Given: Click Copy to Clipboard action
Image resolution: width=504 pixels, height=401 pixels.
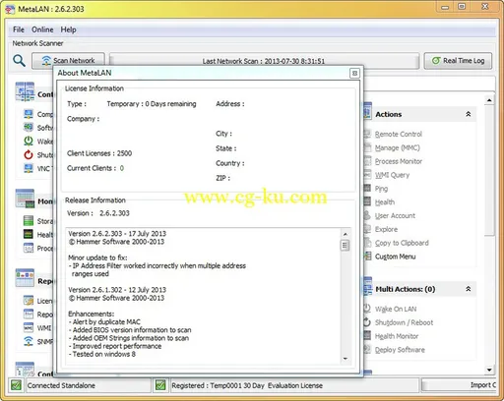Looking at the screenshot, I should point(402,243).
